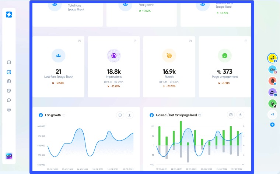280x174 pixels.
Task: Click the add new profile plus button
Action: pyautogui.click(x=272, y=125)
